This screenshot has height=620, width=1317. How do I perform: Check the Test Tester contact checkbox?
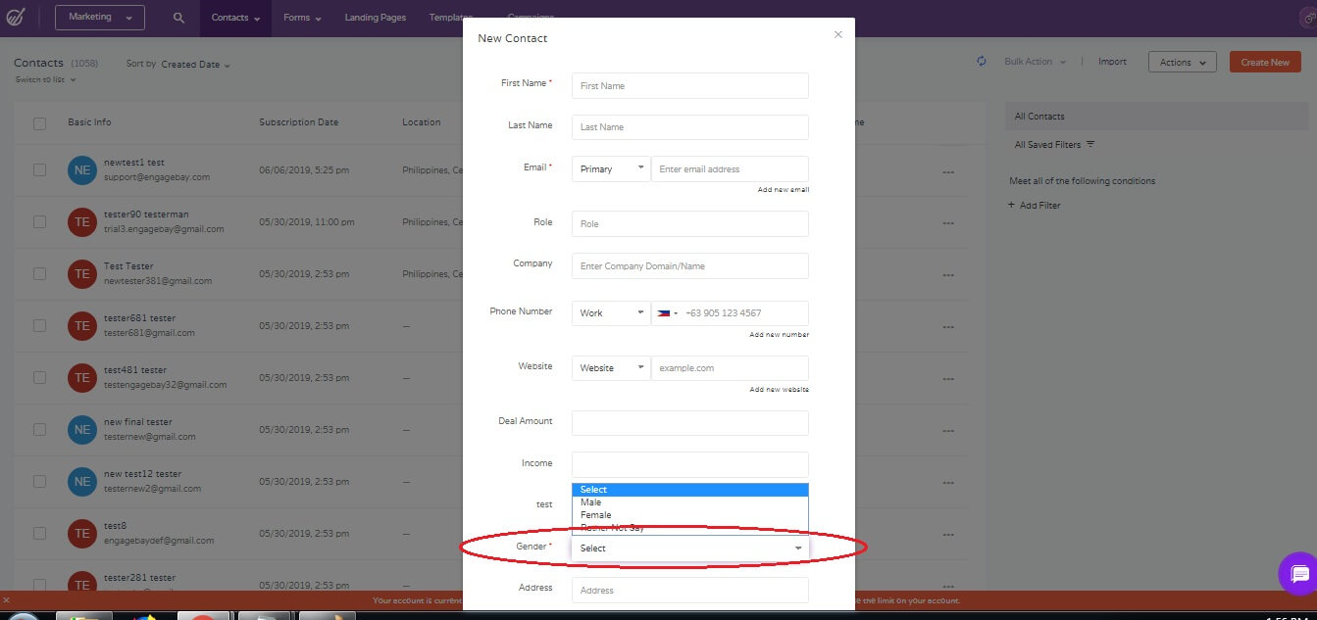pyautogui.click(x=39, y=273)
